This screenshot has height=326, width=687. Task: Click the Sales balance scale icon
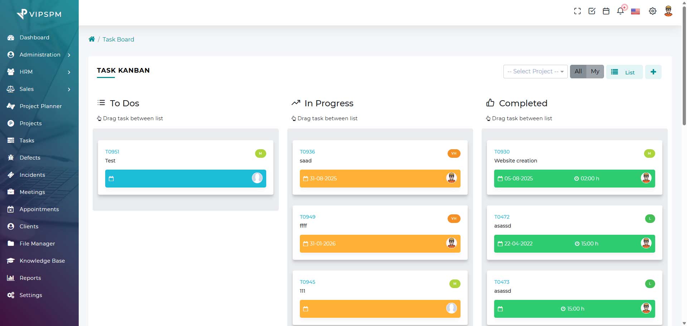click(11, 89)
